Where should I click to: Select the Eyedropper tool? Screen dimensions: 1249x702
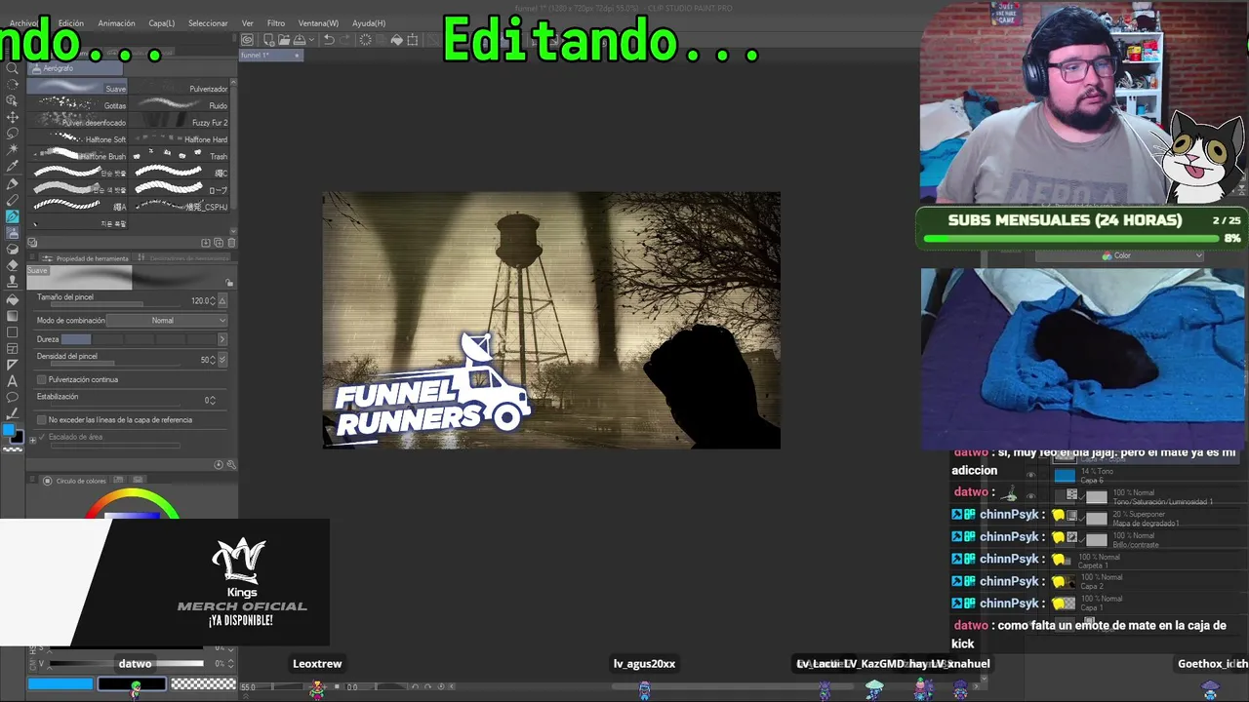13,167
